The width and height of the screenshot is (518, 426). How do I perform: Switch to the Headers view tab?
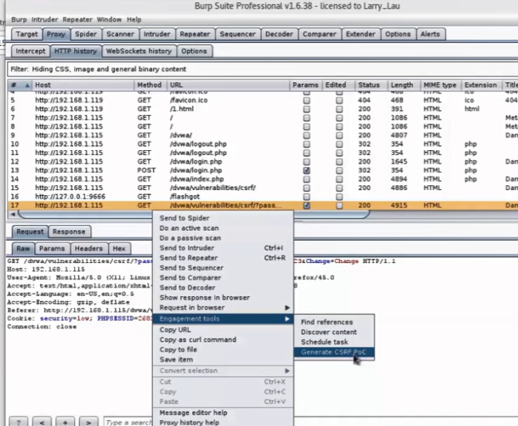click(88, 249)
